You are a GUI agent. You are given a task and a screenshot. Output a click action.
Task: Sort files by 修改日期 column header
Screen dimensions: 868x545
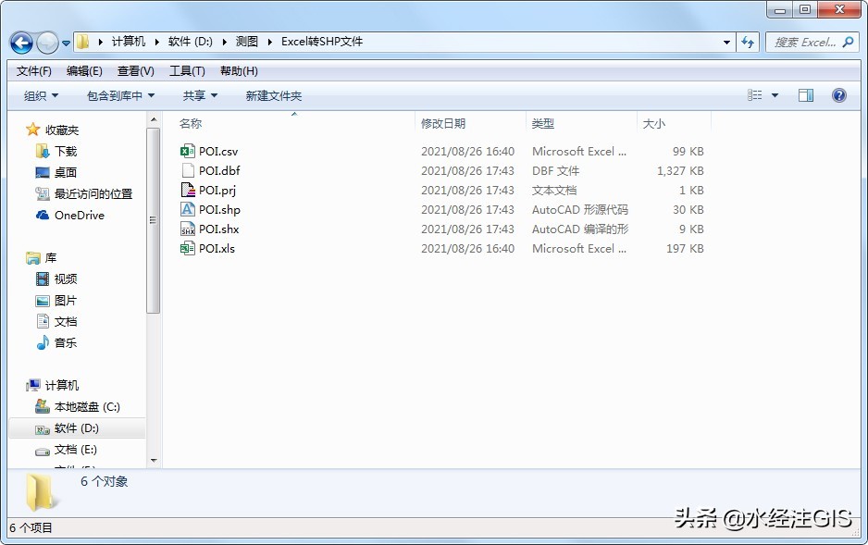point(443,123)
